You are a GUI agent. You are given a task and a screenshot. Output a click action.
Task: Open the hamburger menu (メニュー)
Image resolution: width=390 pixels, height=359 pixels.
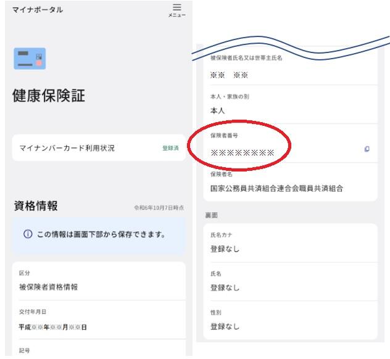[x=176, y=10]
